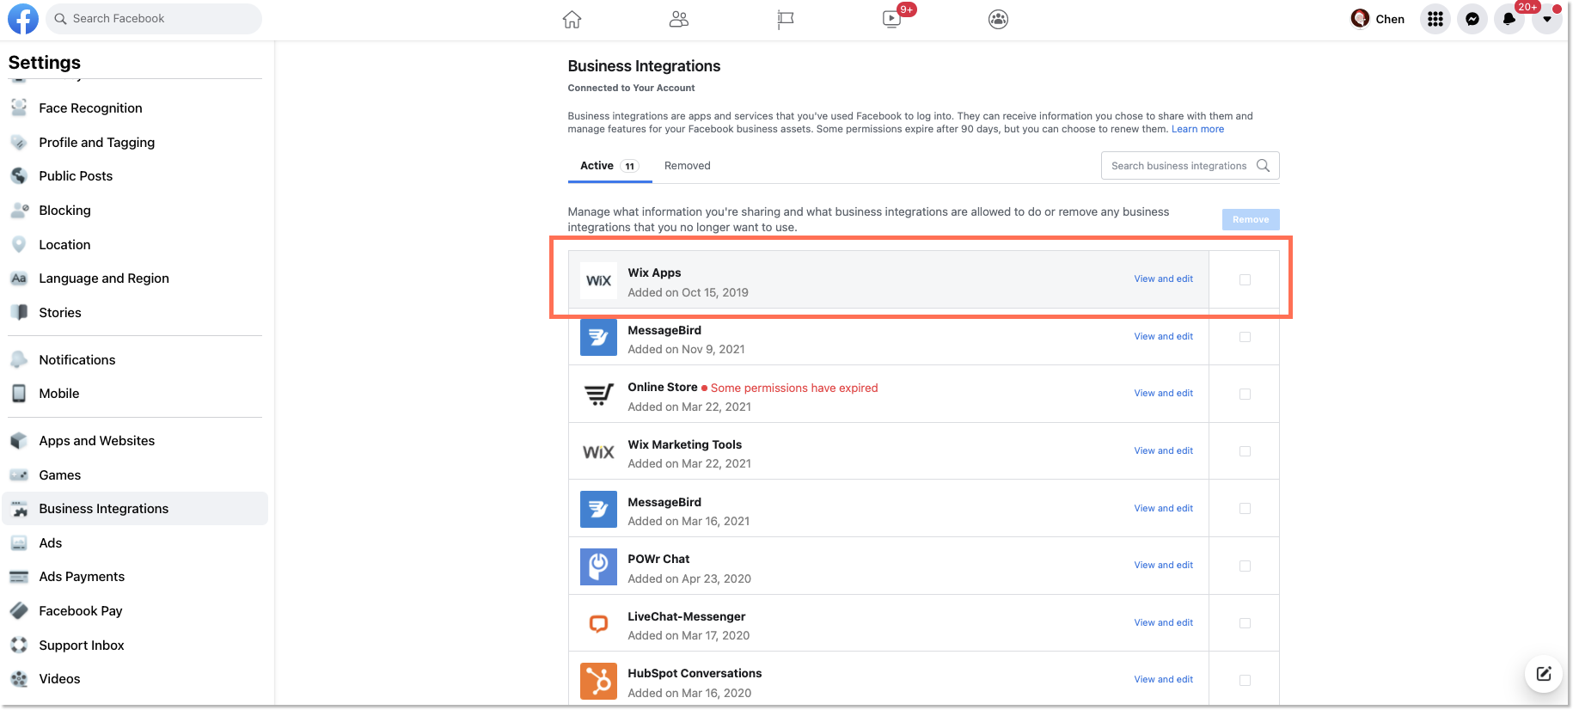Go to Home feed icon
This screenshot has height=710, width=1573.
tap(572, 19)
